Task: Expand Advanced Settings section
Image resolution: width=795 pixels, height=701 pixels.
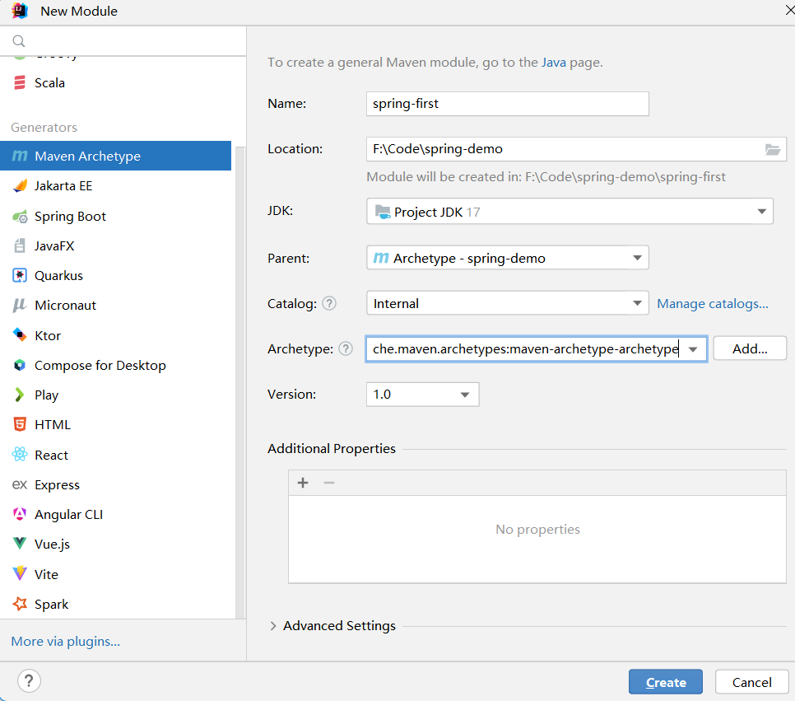Action: click(x=272, y=626)
